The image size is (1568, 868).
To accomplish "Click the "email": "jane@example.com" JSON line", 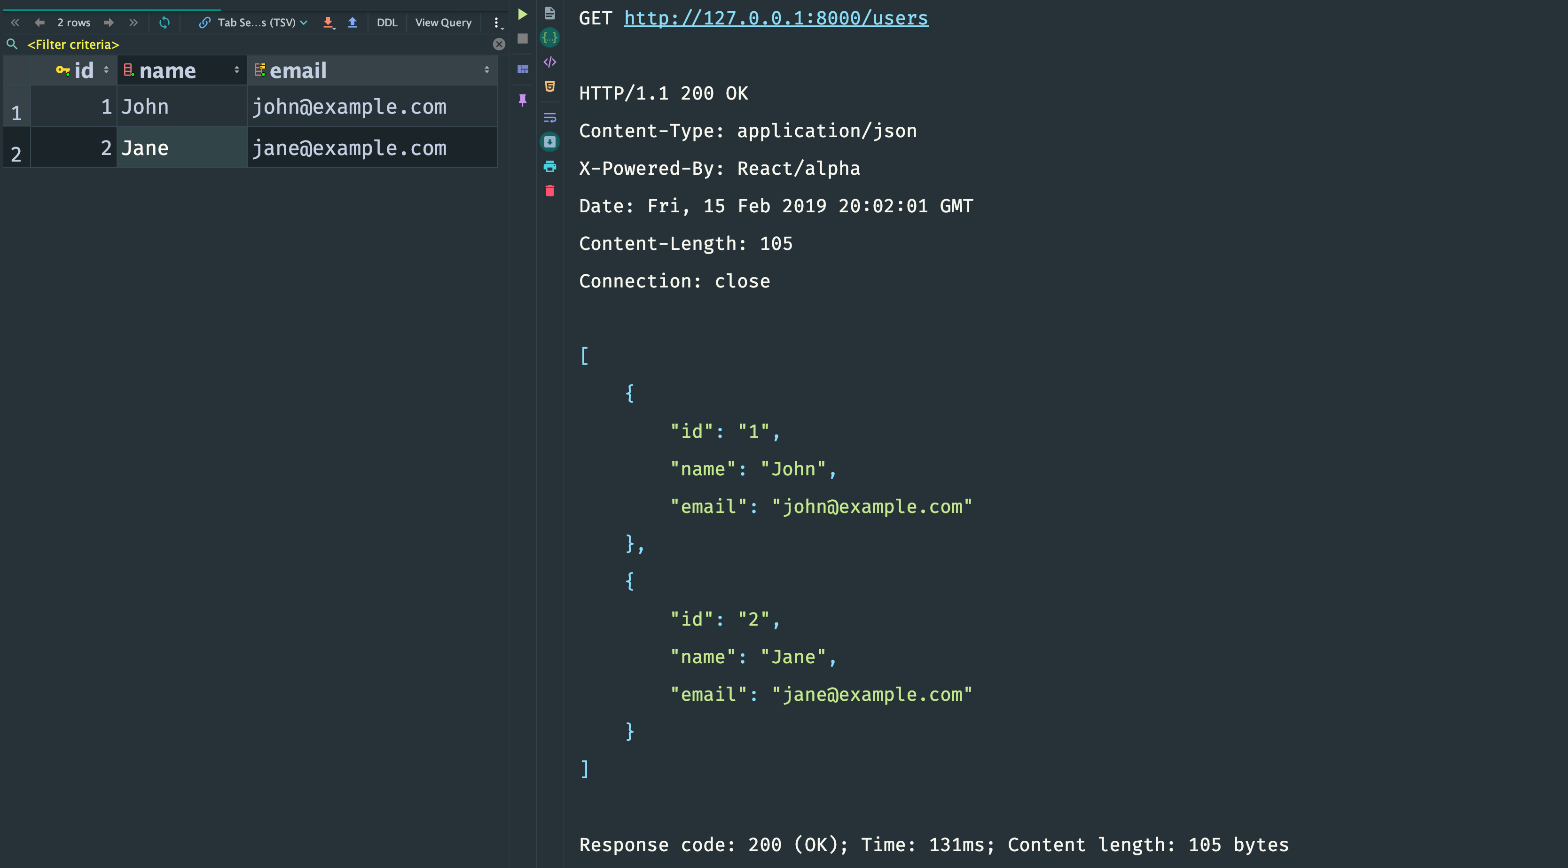I will tap(821, 695).
